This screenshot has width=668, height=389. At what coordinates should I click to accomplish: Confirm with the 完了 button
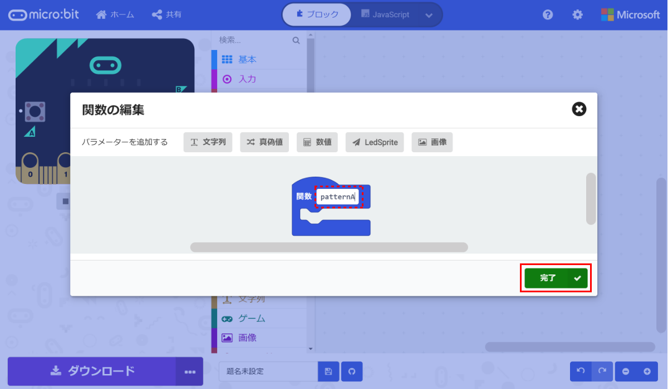pyautogui.click(x=554, y=278)
